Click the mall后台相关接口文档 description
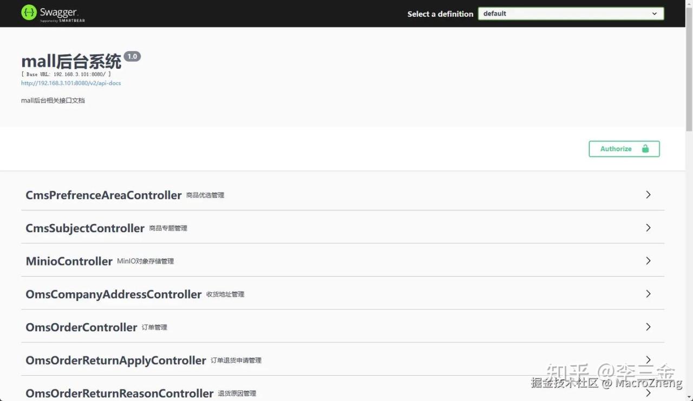This screenshot has height=401, width=693. coord(53,101)
